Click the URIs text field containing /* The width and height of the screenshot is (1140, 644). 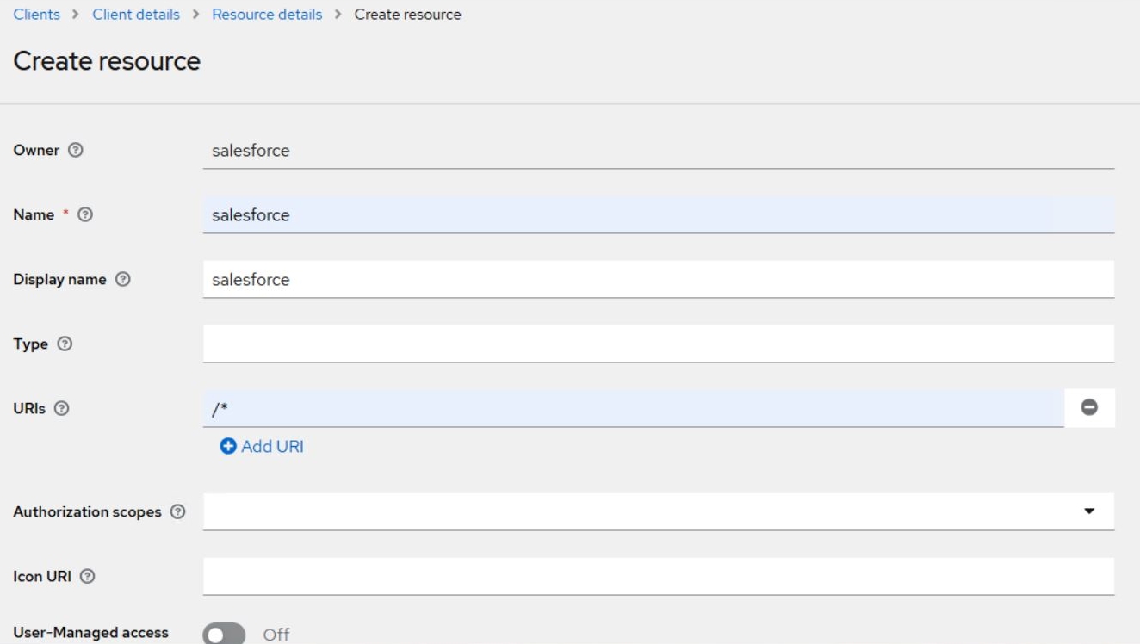pos(633,408)
